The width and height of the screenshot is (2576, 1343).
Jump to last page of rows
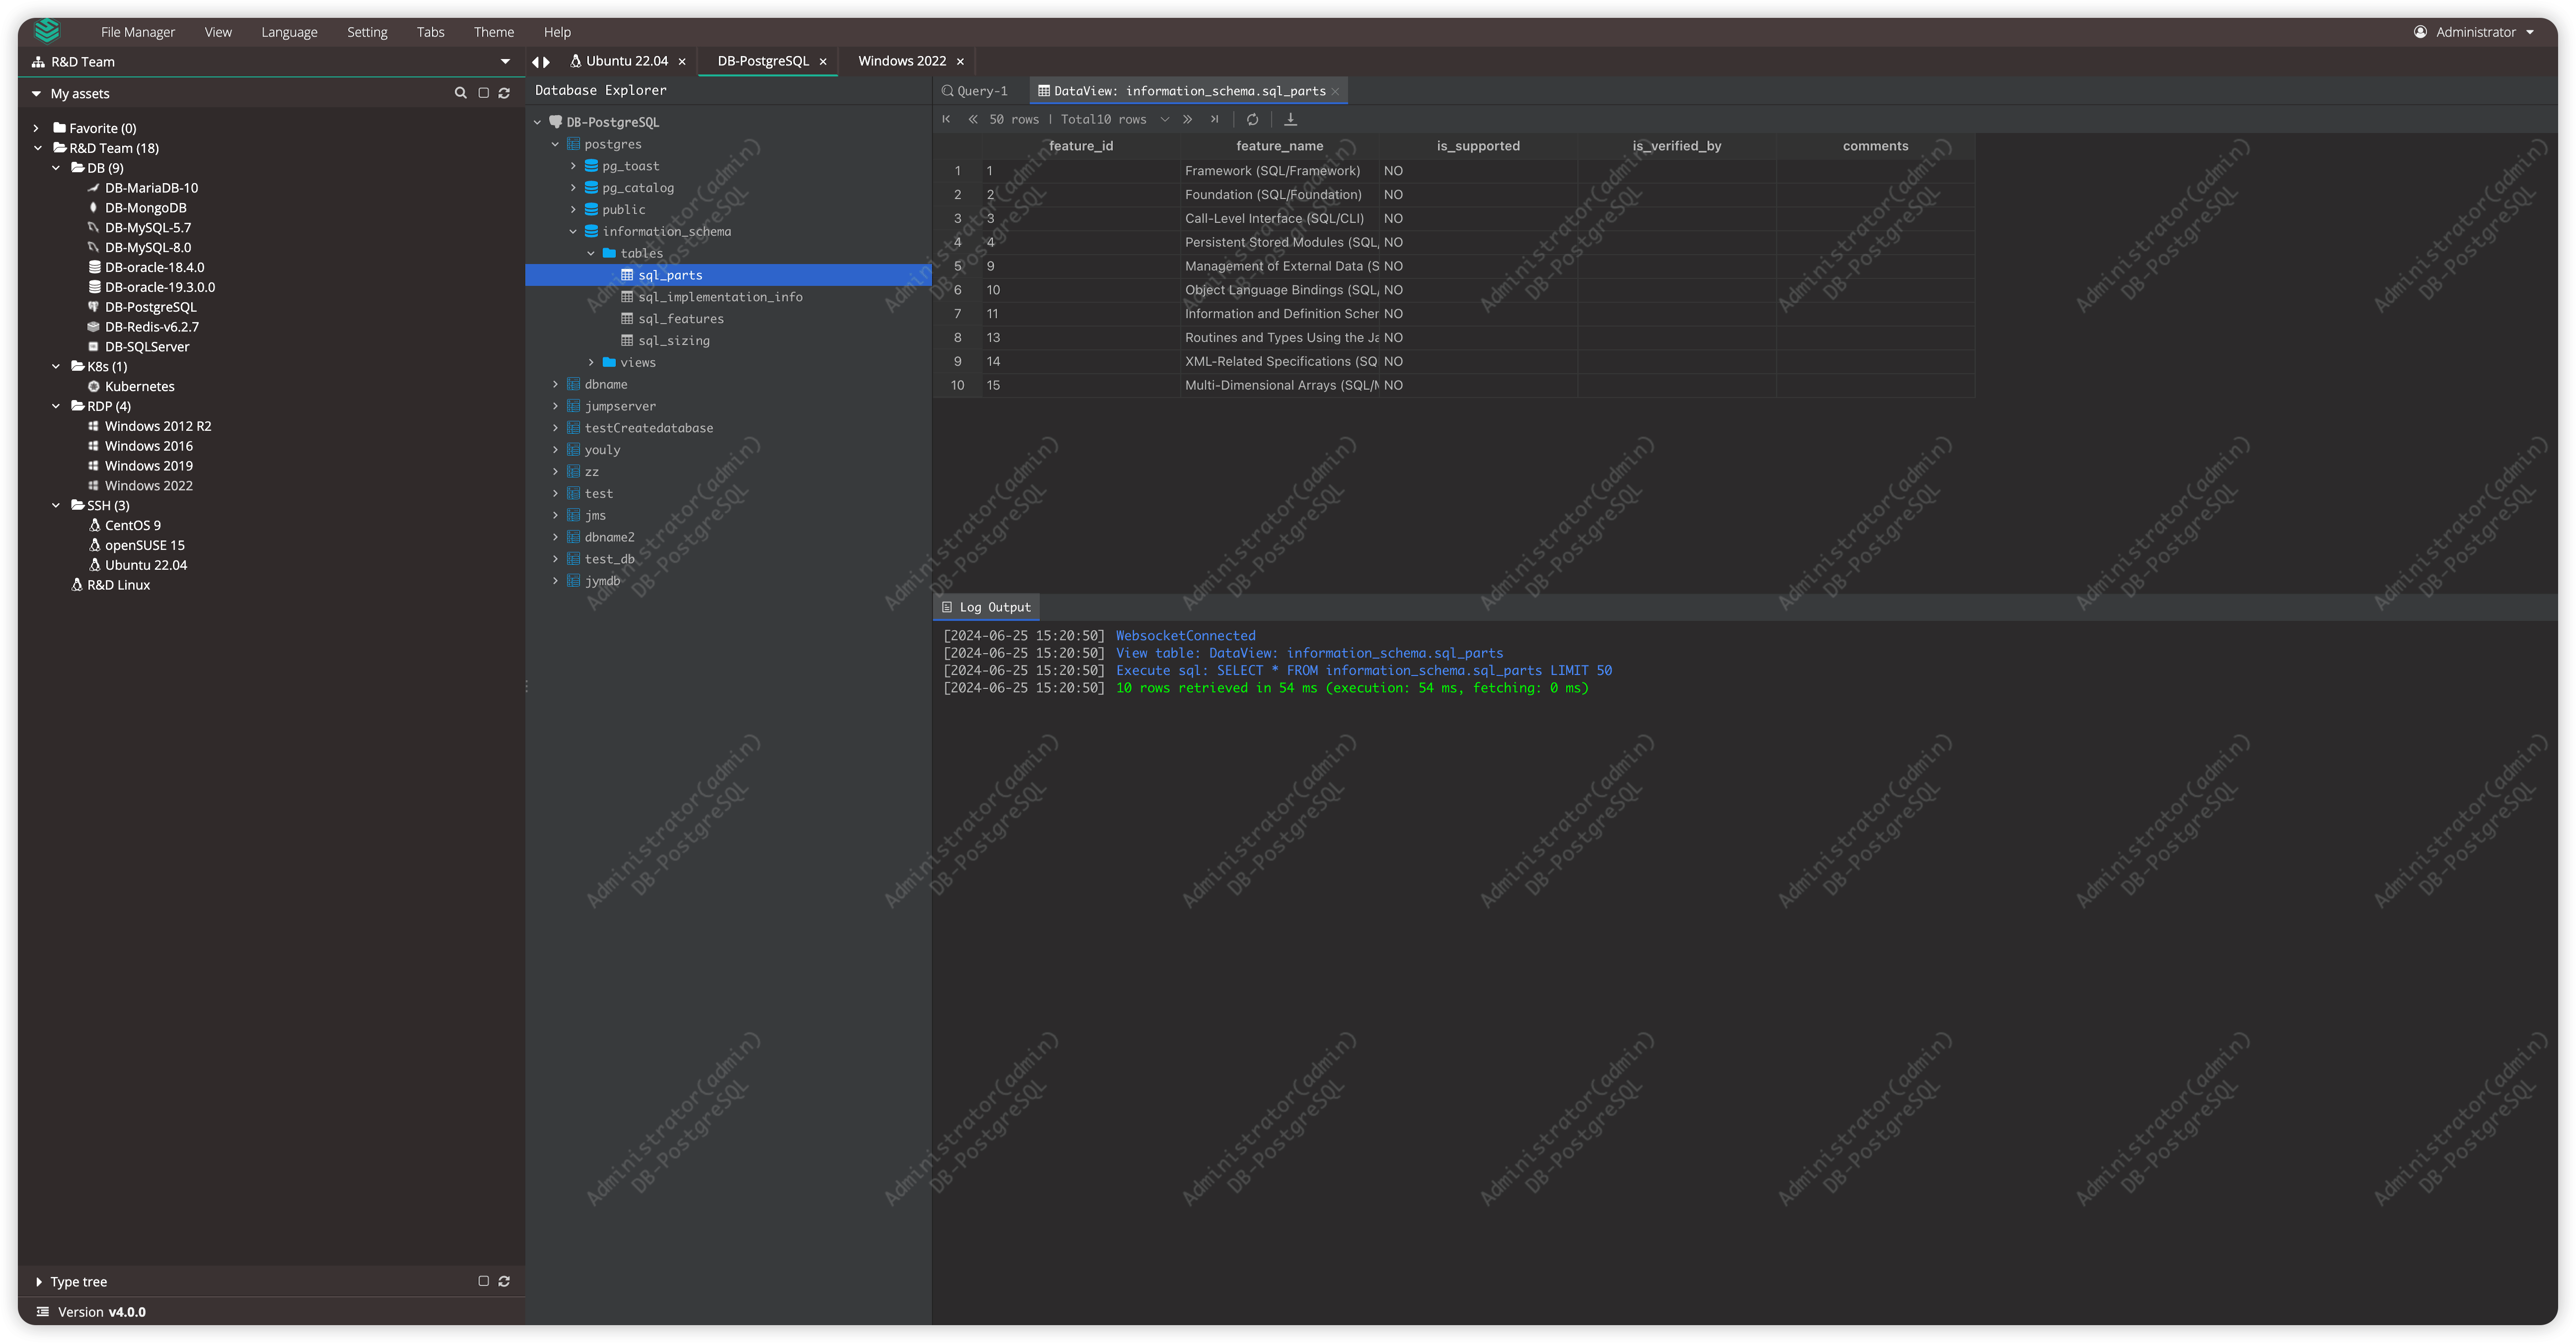point(1214,119)
